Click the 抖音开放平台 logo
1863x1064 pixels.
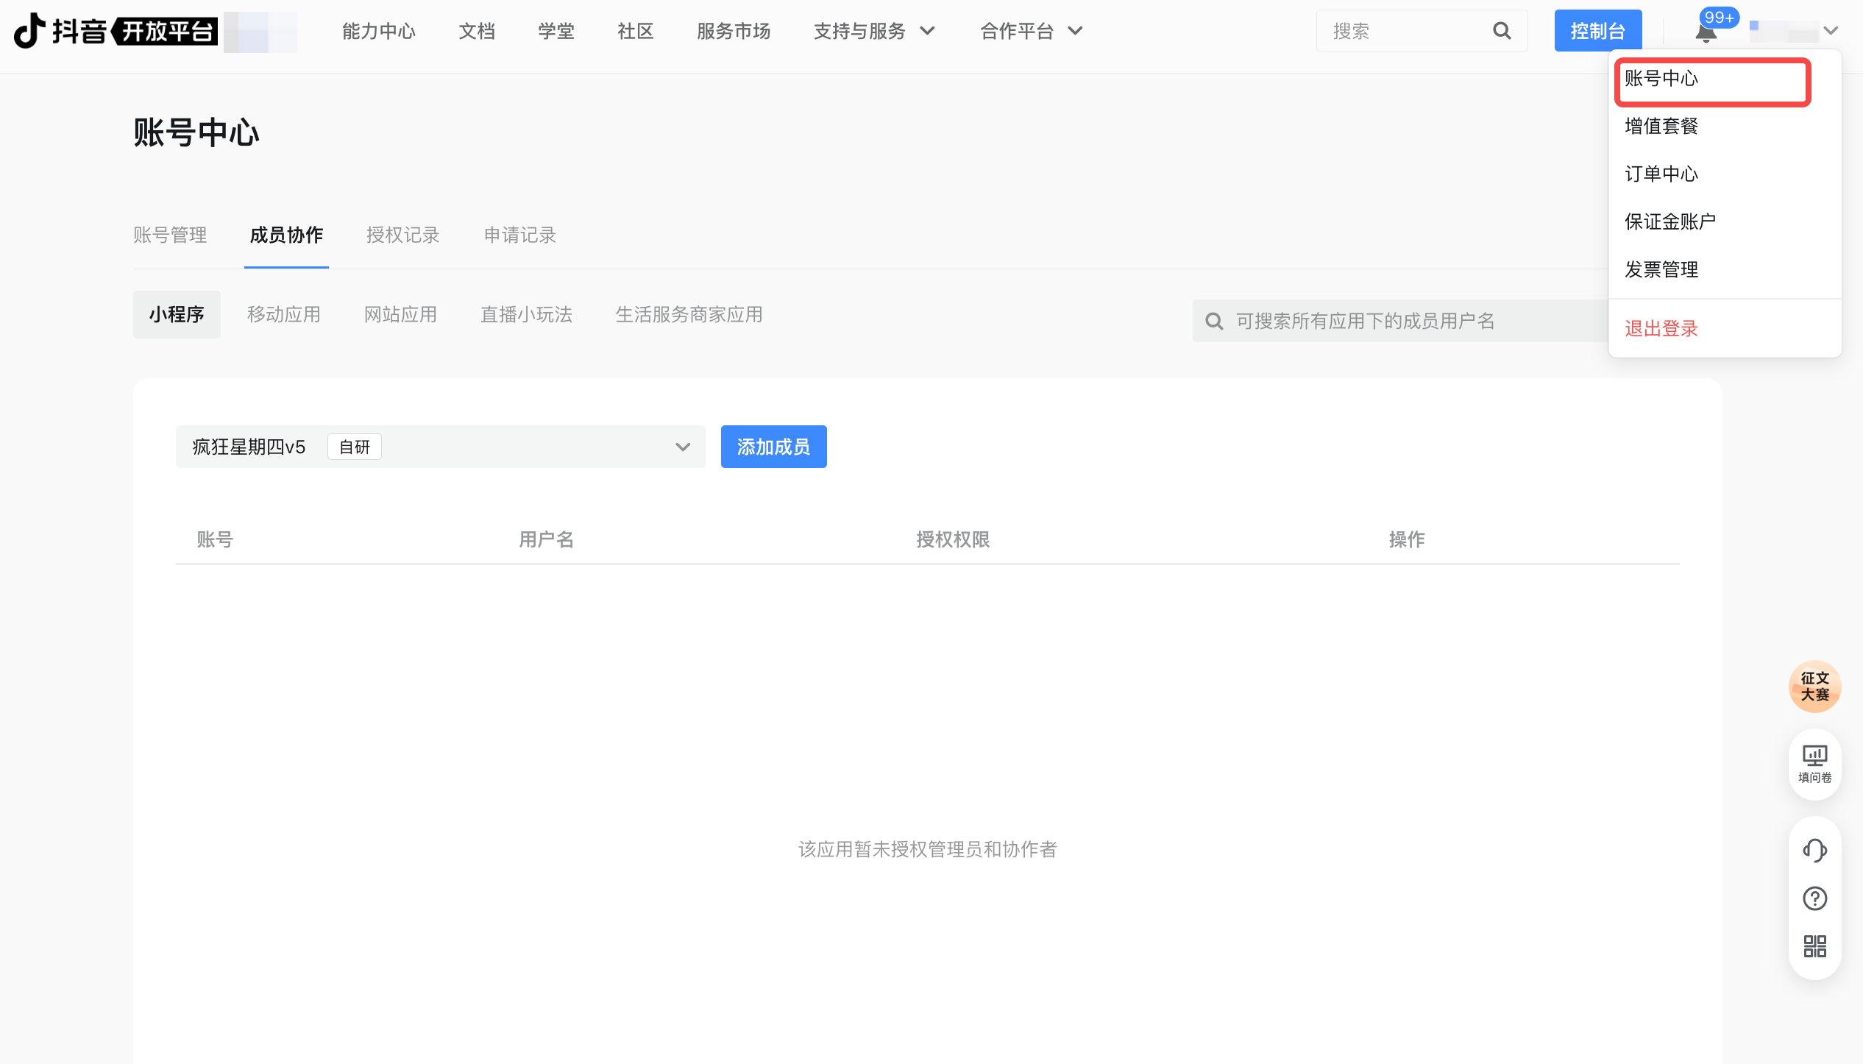point(116,31)
